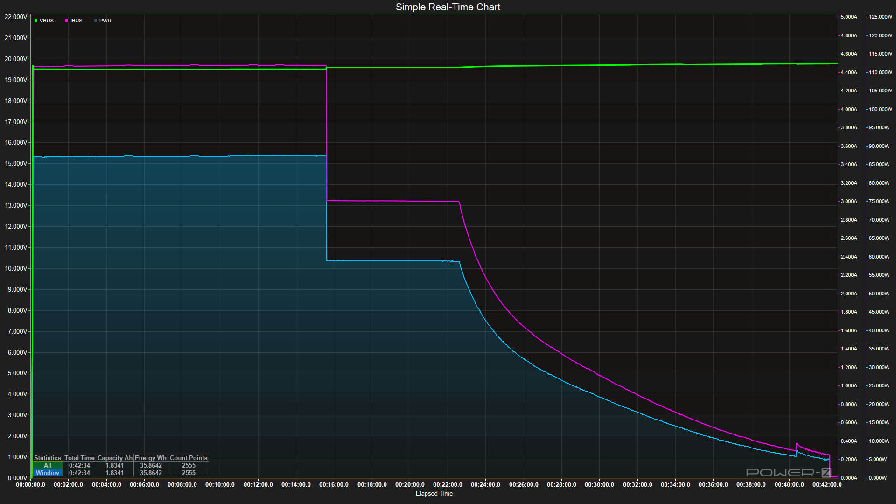Click the Count Points value in All row
896x504 pixels.
pos(189,465)
